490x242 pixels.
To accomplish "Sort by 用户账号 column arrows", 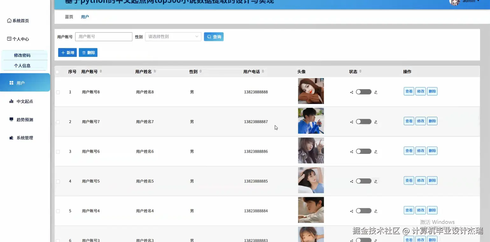I will pos(101,72).
